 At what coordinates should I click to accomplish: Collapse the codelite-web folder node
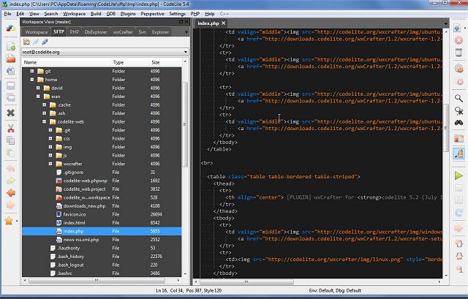point(44,121)
